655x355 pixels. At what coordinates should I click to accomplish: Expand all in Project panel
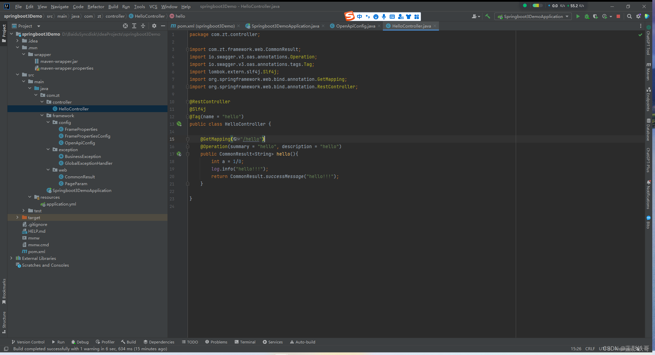coord(134,26)
